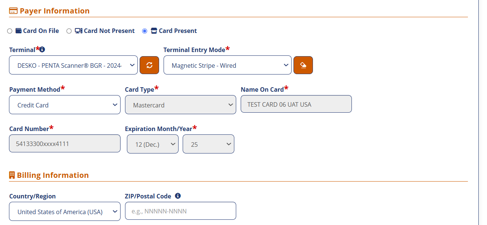Screen dimensions: 487x225
Task: Expand the Payment Method dropdown
Action: [x=65, y=105]
